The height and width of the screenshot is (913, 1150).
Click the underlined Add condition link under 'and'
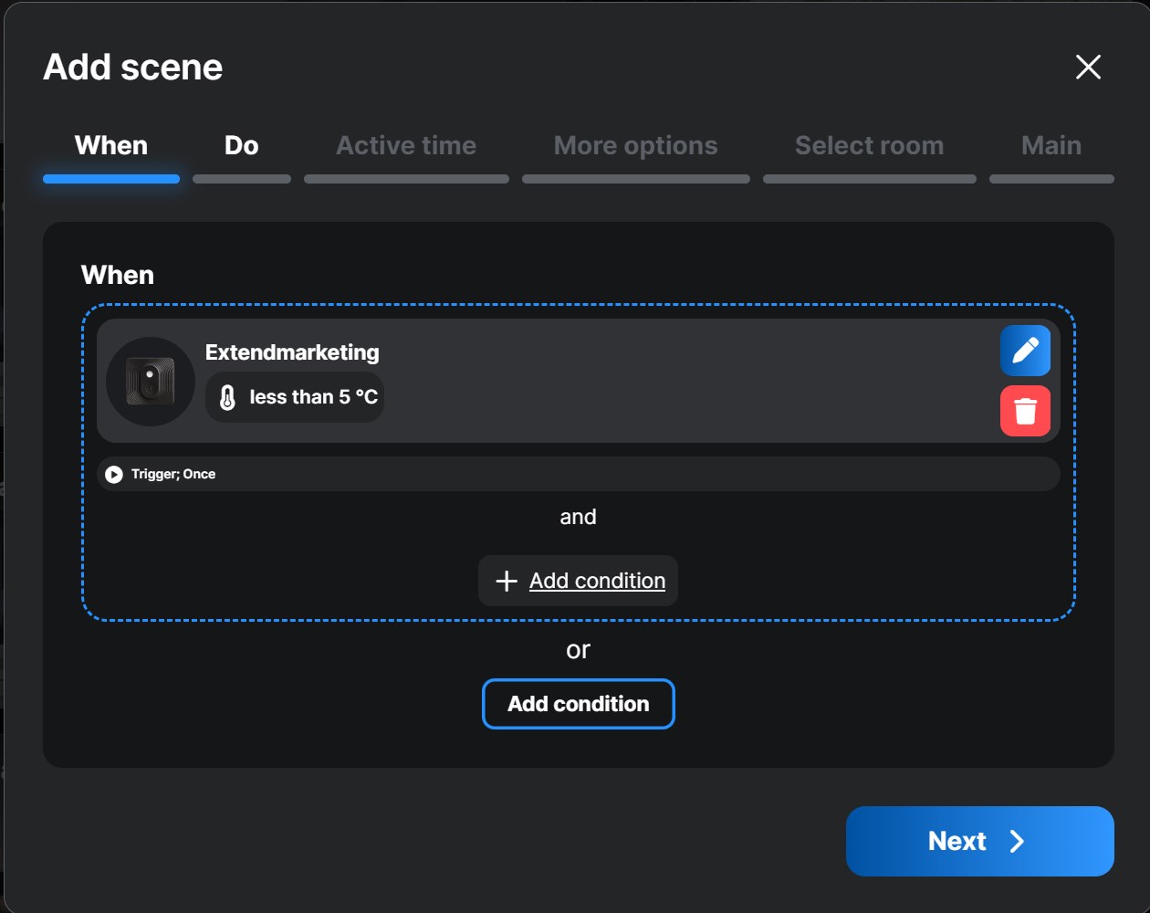597,581
